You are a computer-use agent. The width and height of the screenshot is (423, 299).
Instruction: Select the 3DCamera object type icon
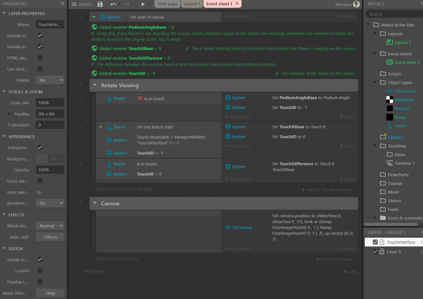click(x=390, y=91)
